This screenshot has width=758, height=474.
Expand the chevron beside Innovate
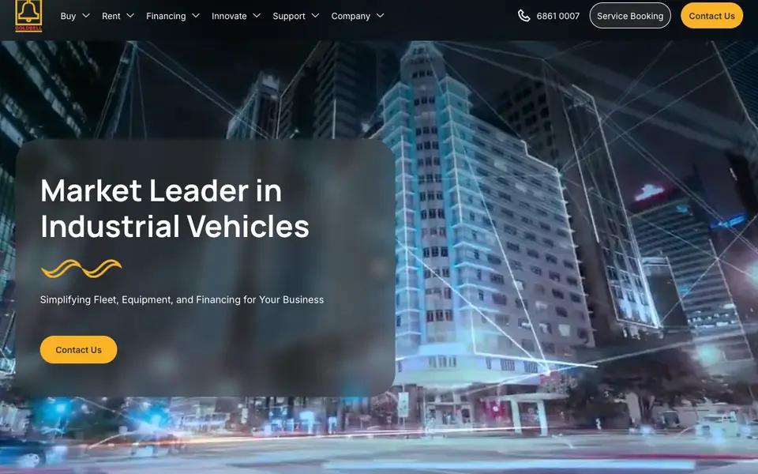pos(257,16)
